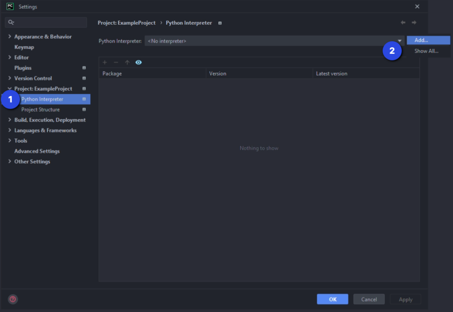Click the <No interpreter> combo box
453x312 pixels.
point(274,41)
